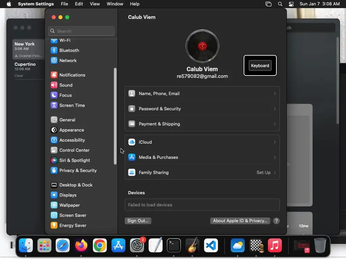The width and height of the screenshot is (346, 259).
Task: Click Set Up for Family Sharing
Action: [x=266, y=173]
